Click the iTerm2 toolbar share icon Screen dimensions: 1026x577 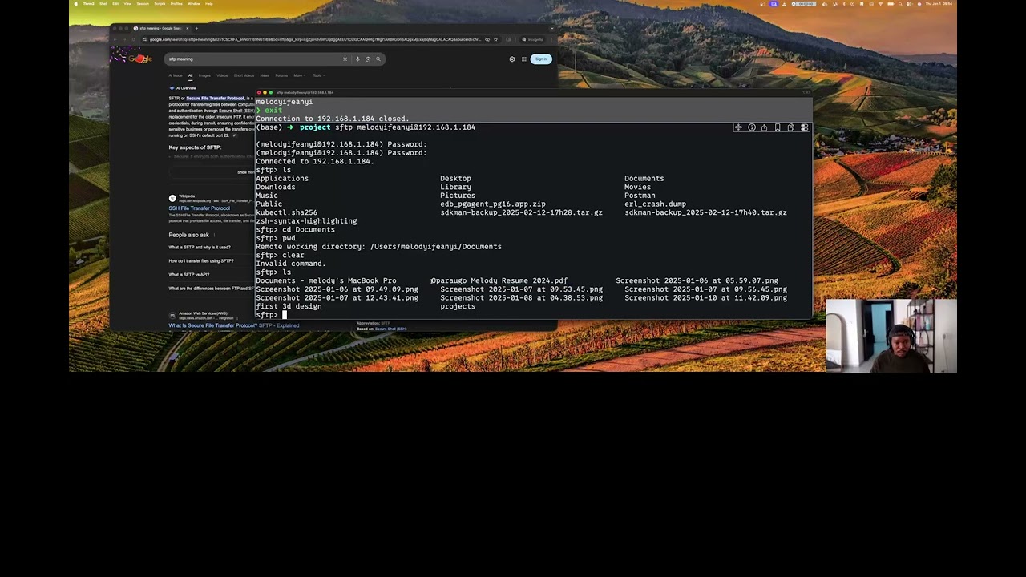(x=764, y=127)
